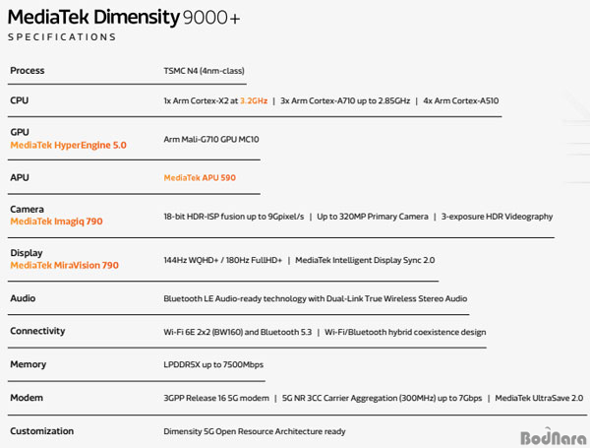Image resolution: width=590 pixels, height=448 pixels.
Task: Click the orange 3.2GHz clock speed text
Action: (x=254, y=100)
